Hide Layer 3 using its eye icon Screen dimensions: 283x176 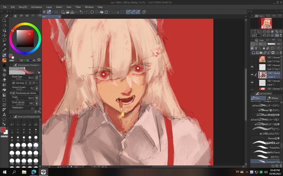point(252,75)
